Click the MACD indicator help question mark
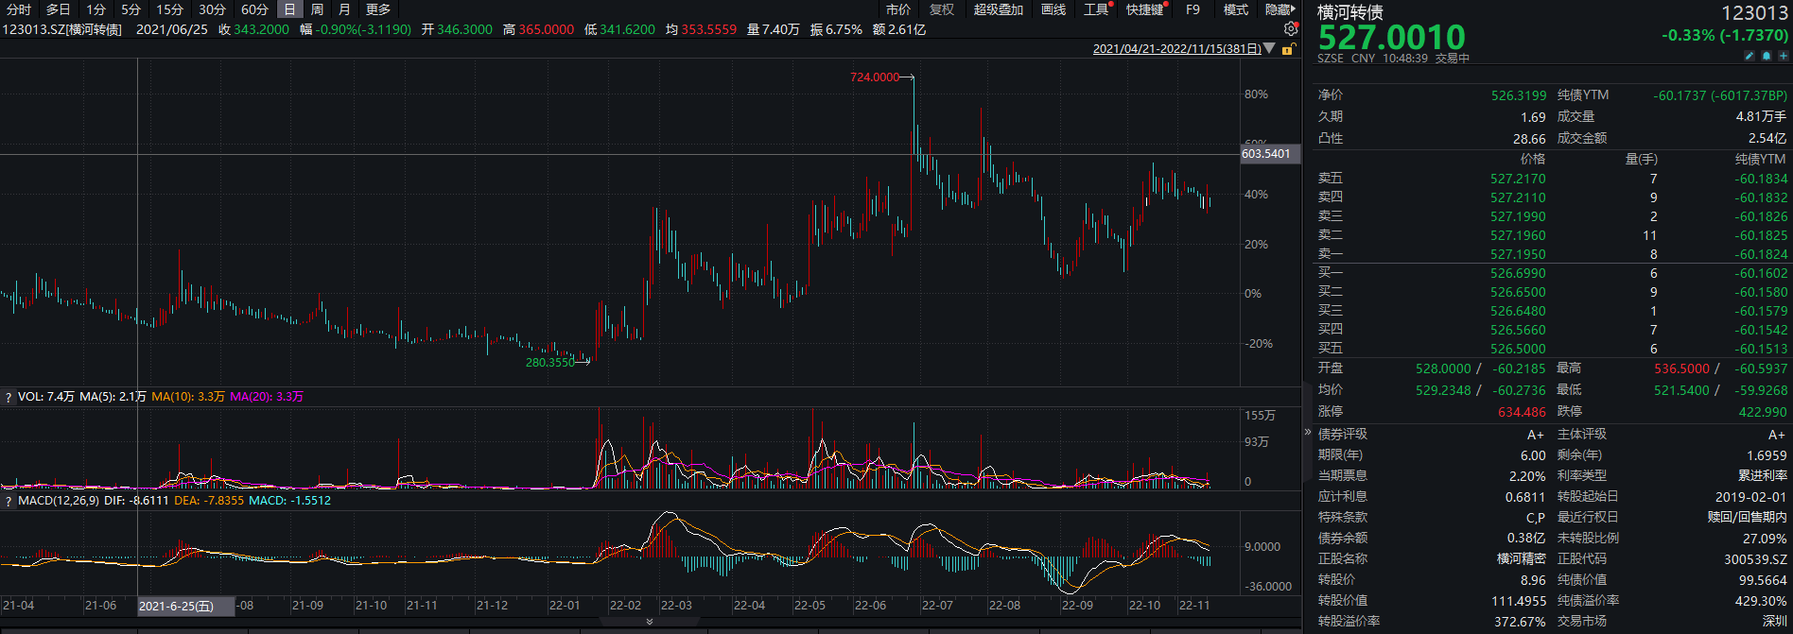 tap(9, 502)
